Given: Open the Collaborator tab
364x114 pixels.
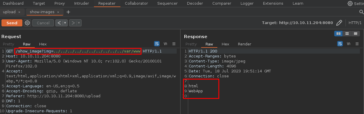Looking at the screenshot, I should 136,4.
